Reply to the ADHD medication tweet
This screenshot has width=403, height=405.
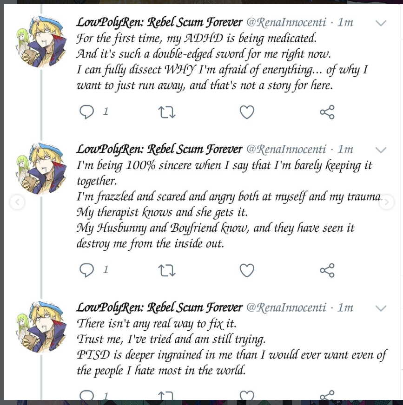click(87, 112)
